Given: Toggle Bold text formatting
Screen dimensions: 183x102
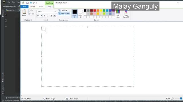Looking at the screenshot, I should point(45,16).
